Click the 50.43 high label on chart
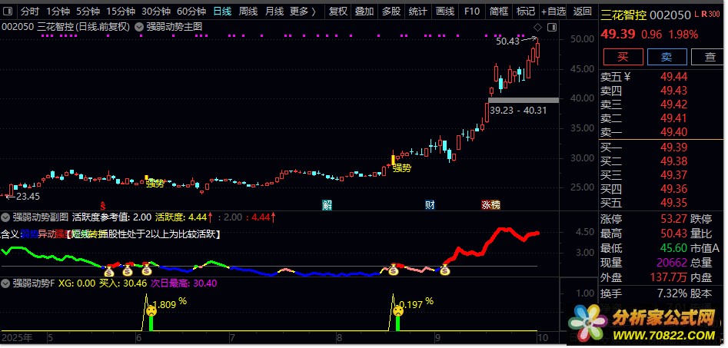The height and width of the screenshot is (348, 728). coord(507,41)
